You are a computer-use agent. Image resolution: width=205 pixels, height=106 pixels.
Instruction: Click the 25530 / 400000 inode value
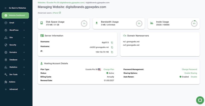pos(163,25)
